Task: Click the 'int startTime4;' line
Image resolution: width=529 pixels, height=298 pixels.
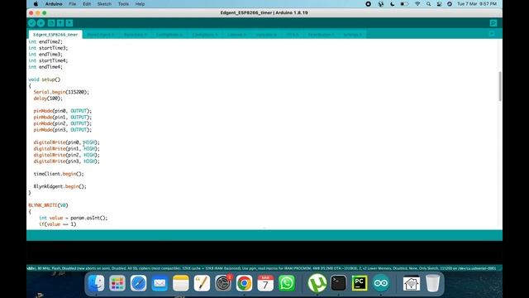Action: coord(48,60)
